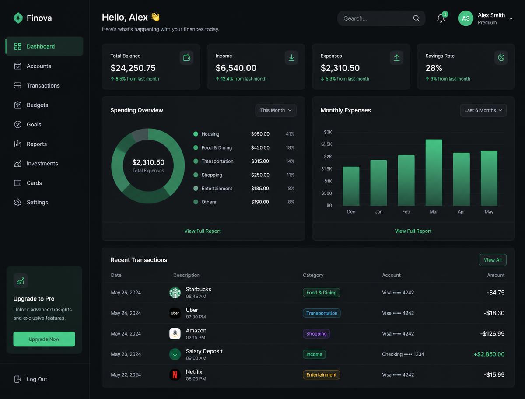The image size is (525, 399).
Task: Open the Accounts menu item
Action: tap(44, 66)
